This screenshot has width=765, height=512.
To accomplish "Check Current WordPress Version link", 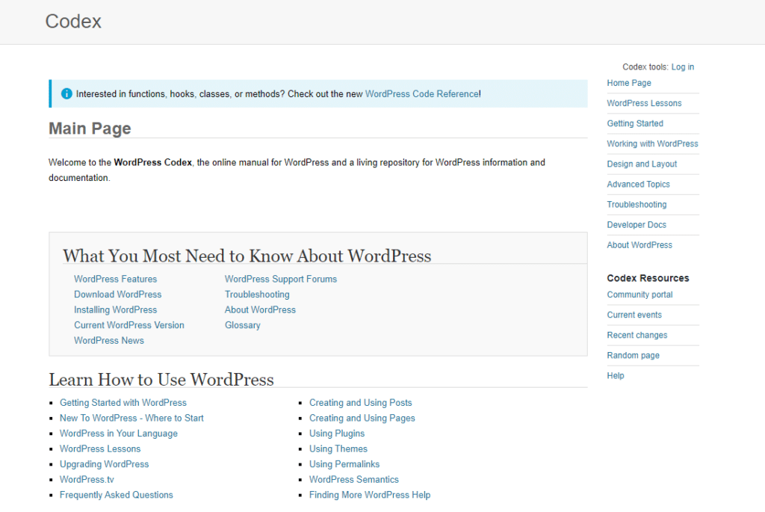I will (128, 325).
